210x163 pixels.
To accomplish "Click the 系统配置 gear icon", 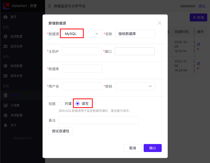I will (x=6, y=115).
